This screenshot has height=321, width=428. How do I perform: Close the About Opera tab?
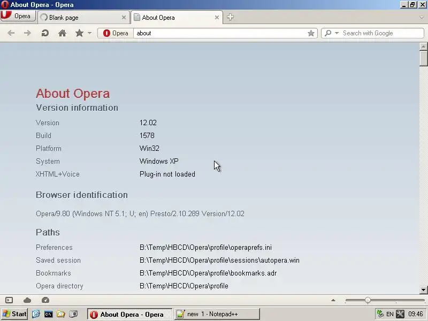(217, 18)
